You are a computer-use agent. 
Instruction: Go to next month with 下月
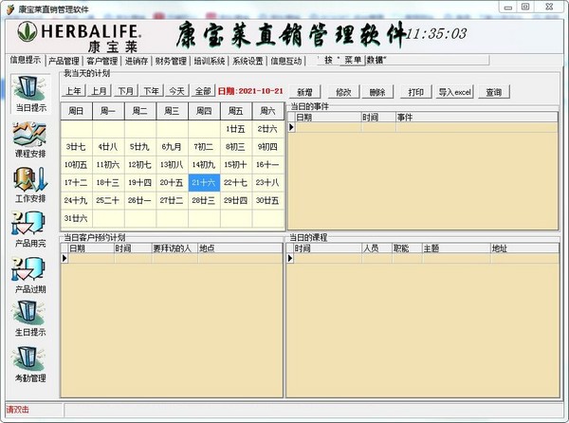click(125, 91)
